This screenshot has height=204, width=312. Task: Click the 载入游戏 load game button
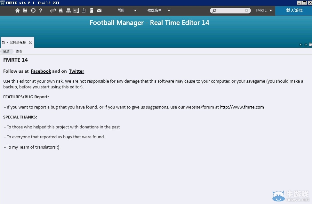(294, 11)
